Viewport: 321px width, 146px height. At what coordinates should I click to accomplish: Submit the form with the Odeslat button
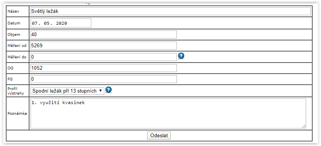click(x=159, y=136)
